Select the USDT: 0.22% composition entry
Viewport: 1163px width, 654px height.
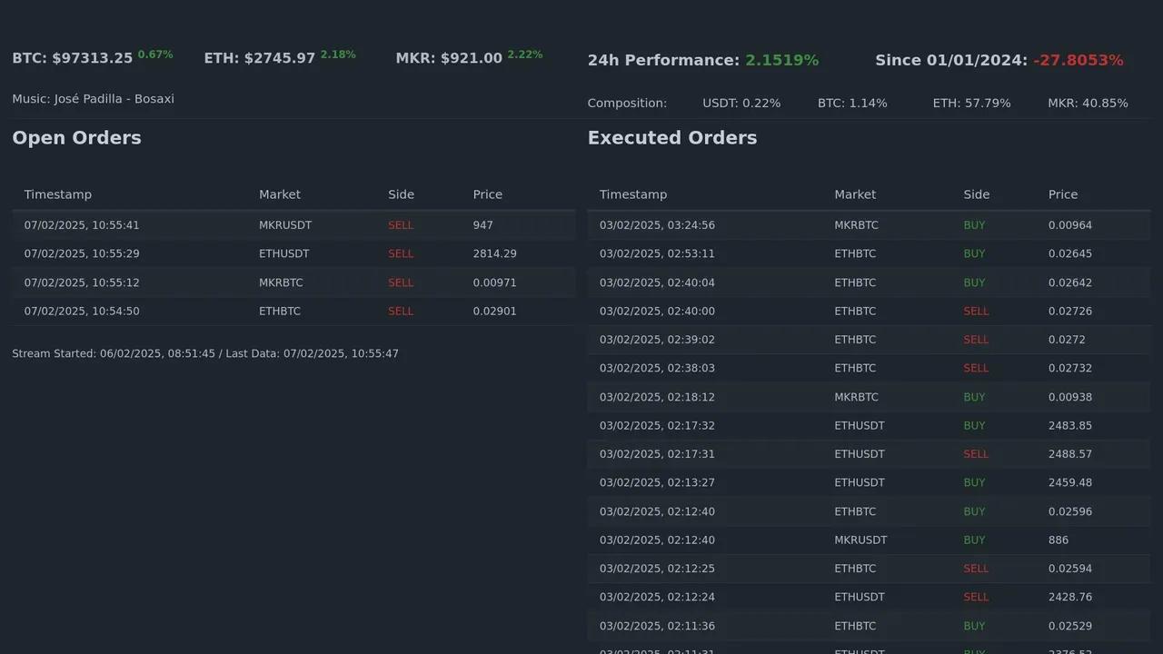coord(741,104)
